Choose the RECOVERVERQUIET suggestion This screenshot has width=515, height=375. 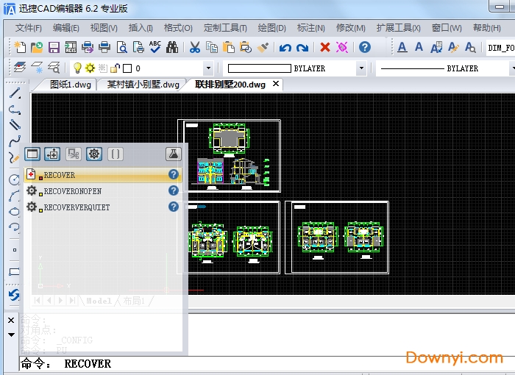77,207
